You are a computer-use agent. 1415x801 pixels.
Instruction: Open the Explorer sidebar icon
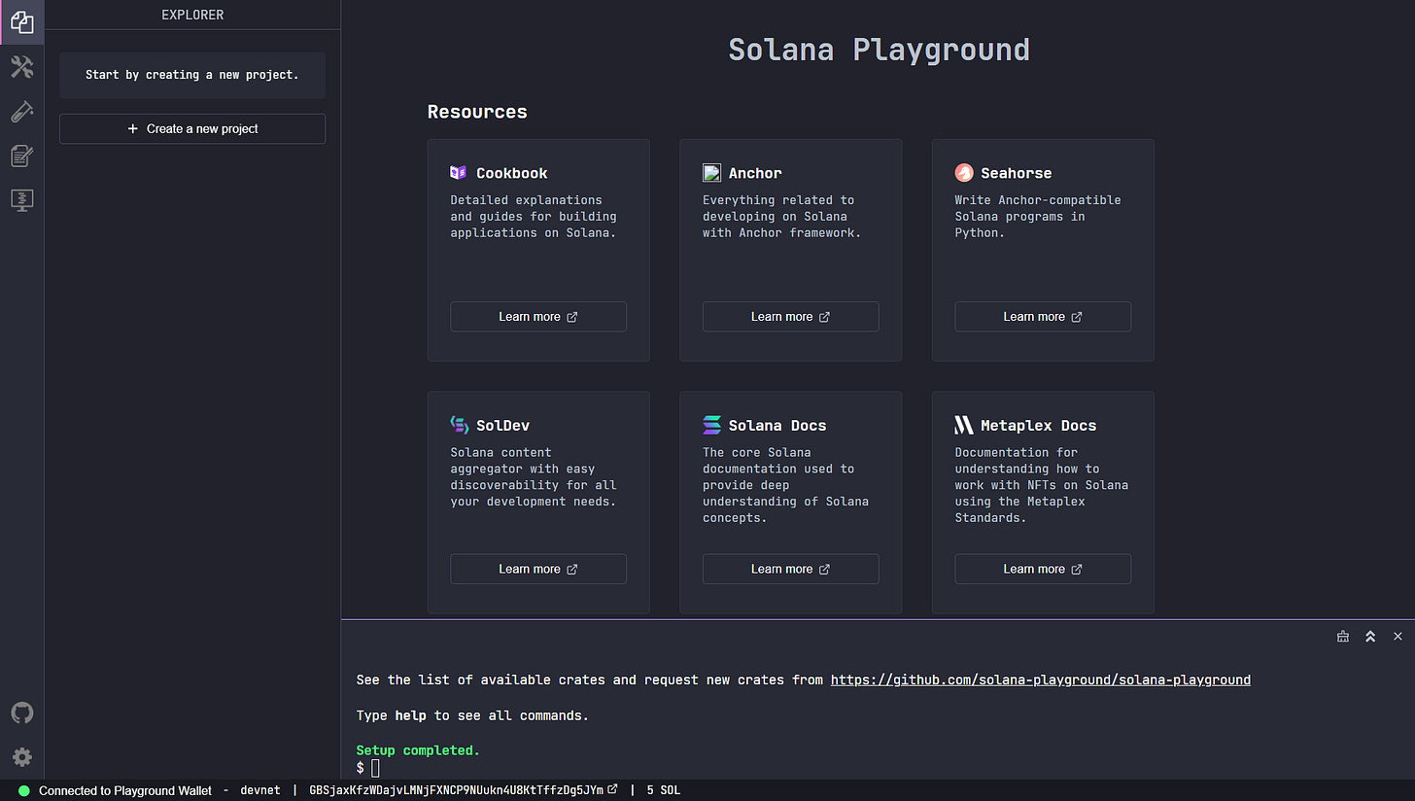tap(21, 22)
